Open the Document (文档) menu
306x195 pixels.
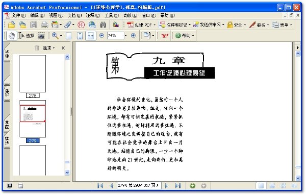(x=74, y=15)
